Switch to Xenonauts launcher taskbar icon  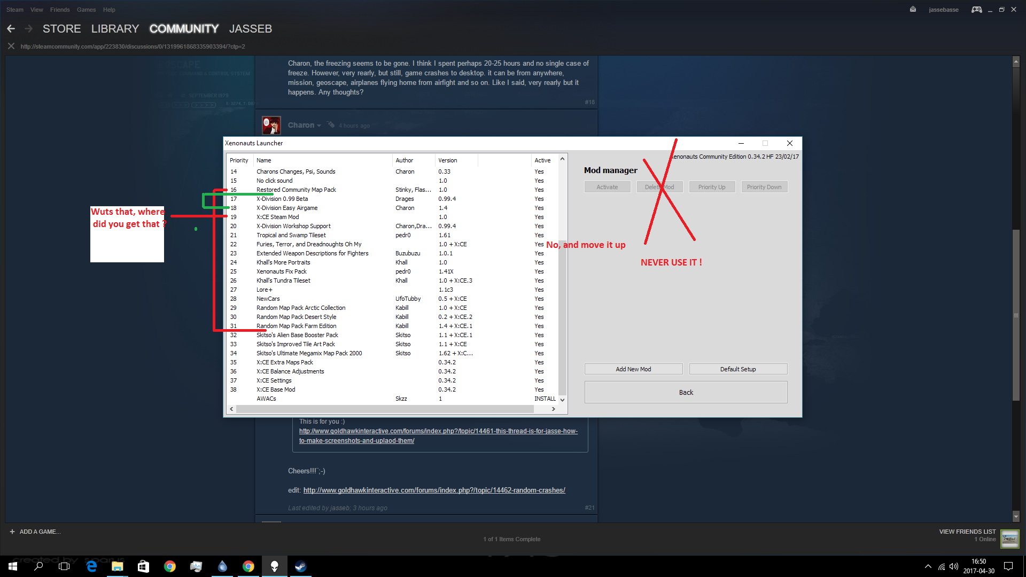pos(275,566)
